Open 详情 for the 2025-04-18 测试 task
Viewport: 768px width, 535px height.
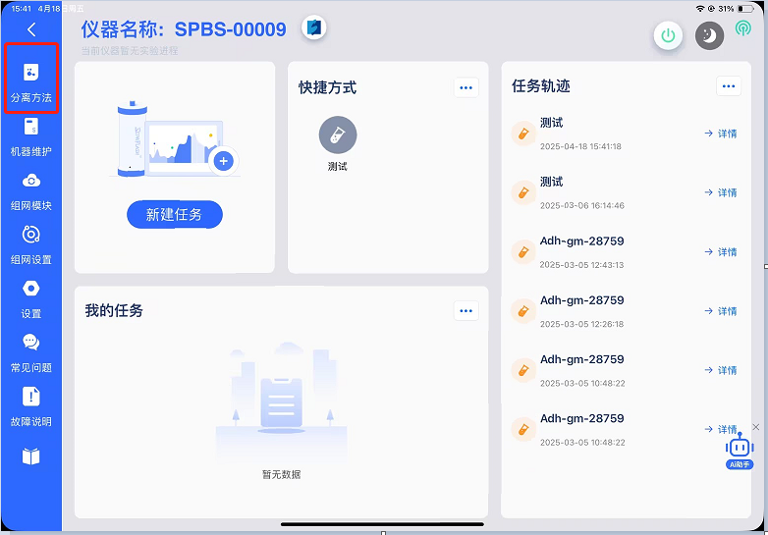point(721,134)
